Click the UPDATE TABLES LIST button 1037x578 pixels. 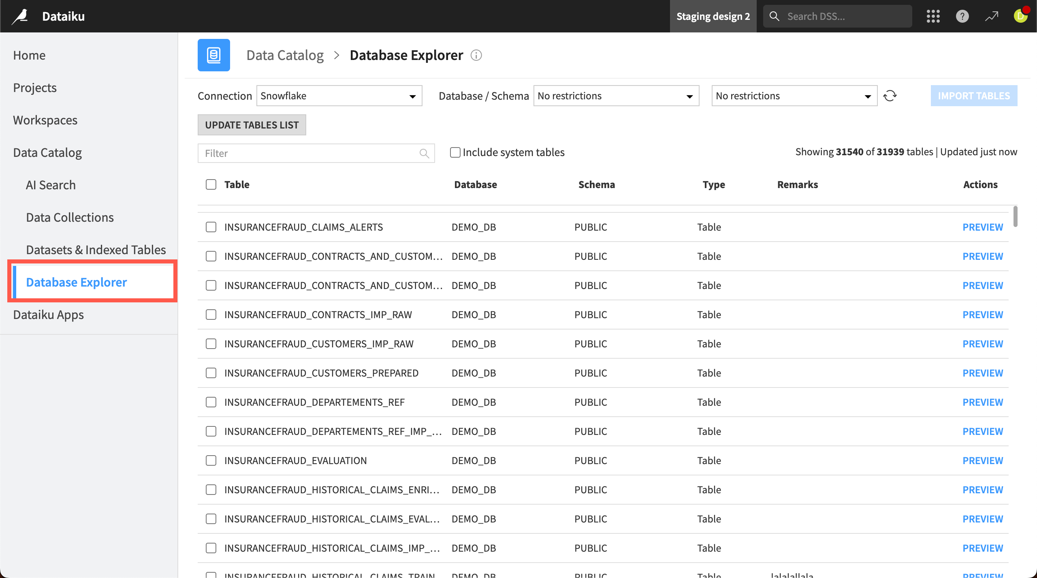click(x=252, y=125)
